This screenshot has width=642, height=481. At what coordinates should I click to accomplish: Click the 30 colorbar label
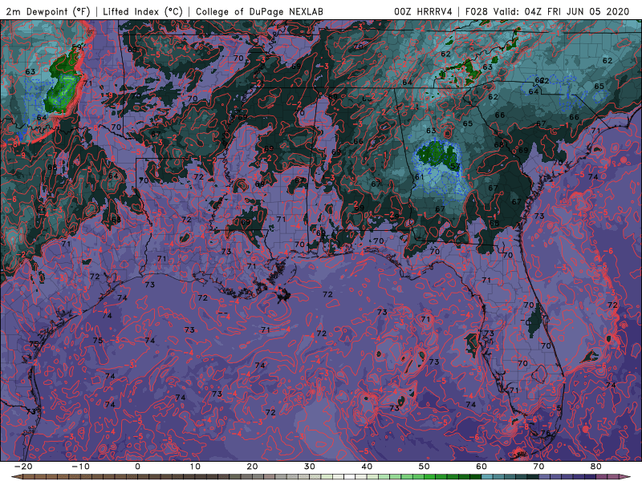pos(310,467)
